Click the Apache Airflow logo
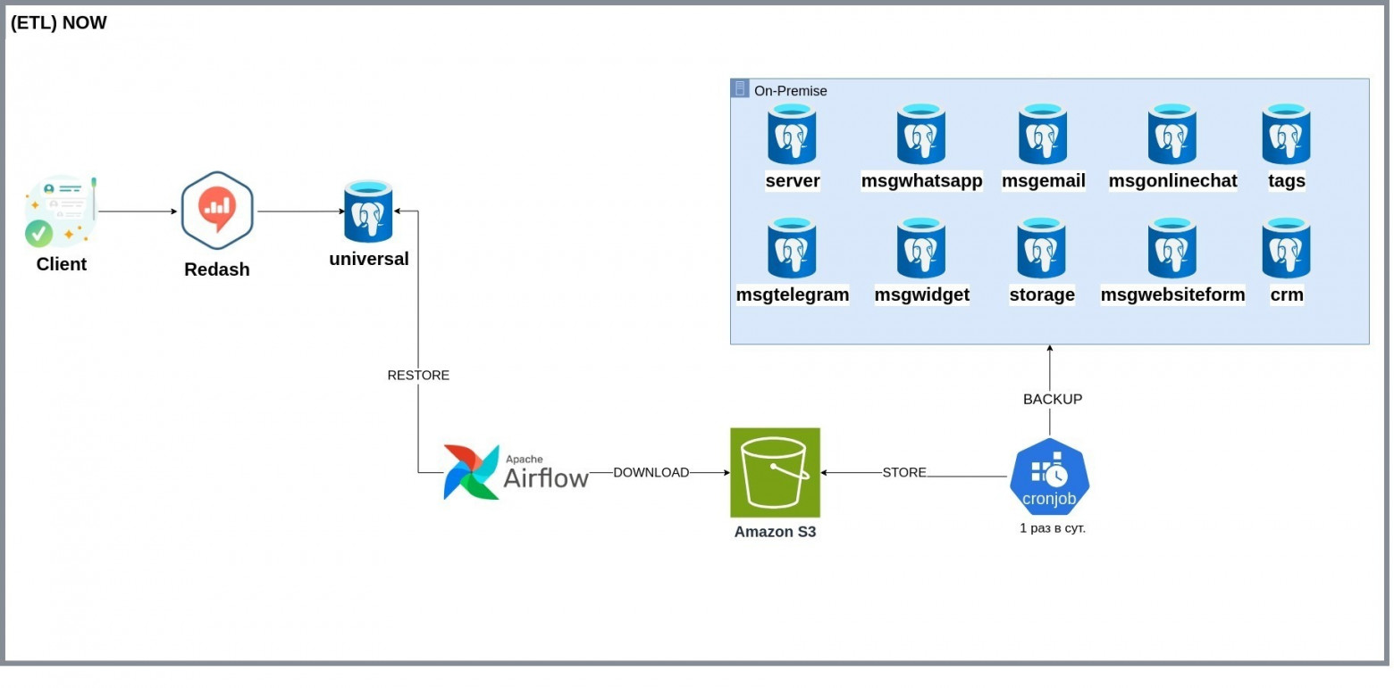Viewport: 1394px width, 688px height. [516, 472]
